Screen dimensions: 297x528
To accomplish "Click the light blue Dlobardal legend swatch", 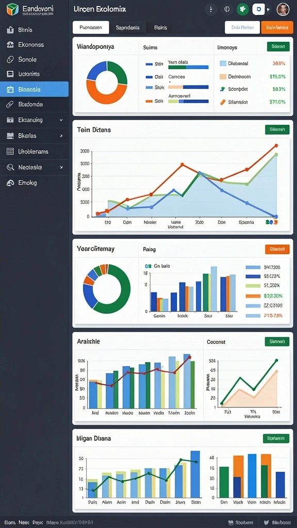I will [x=223, y=63].
